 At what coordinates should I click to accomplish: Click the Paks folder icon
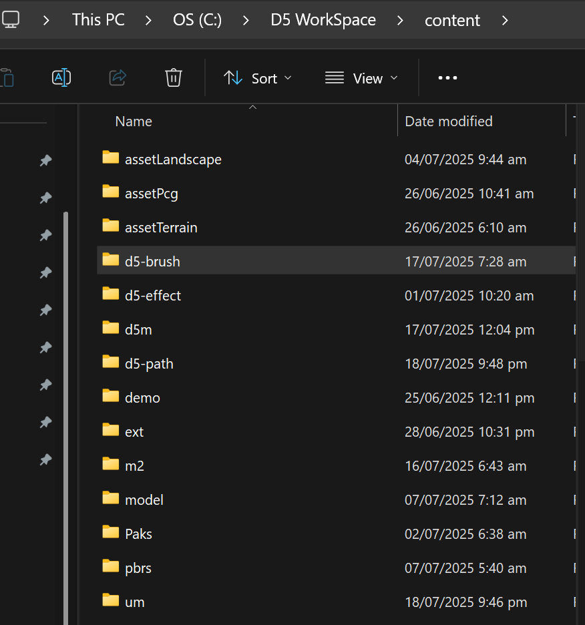pos(110,533)
